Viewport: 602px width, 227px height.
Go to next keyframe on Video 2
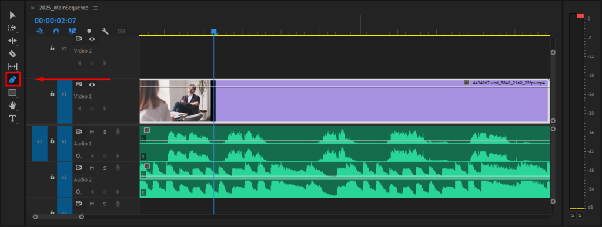(105, 63)
